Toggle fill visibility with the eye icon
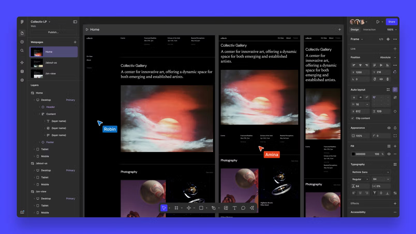Screen dimensions: 416x234 [x=389, y=154]
